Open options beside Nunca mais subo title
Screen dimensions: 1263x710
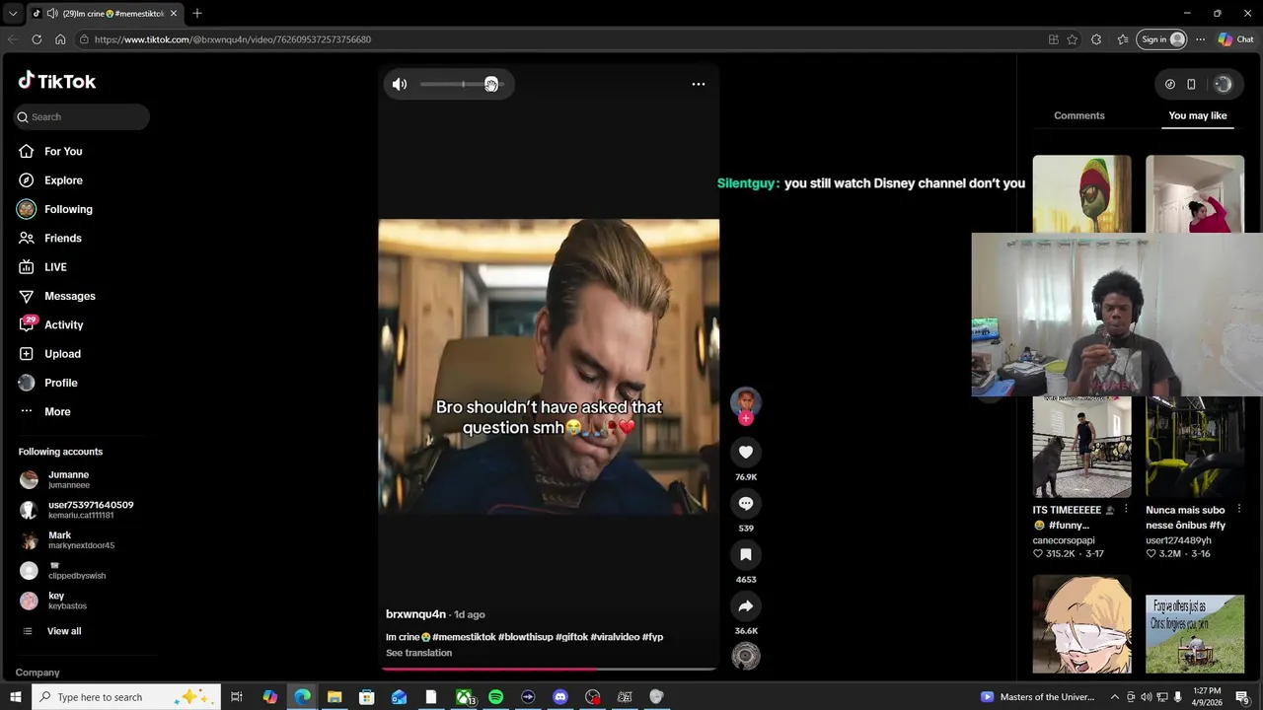point(1238,510)
